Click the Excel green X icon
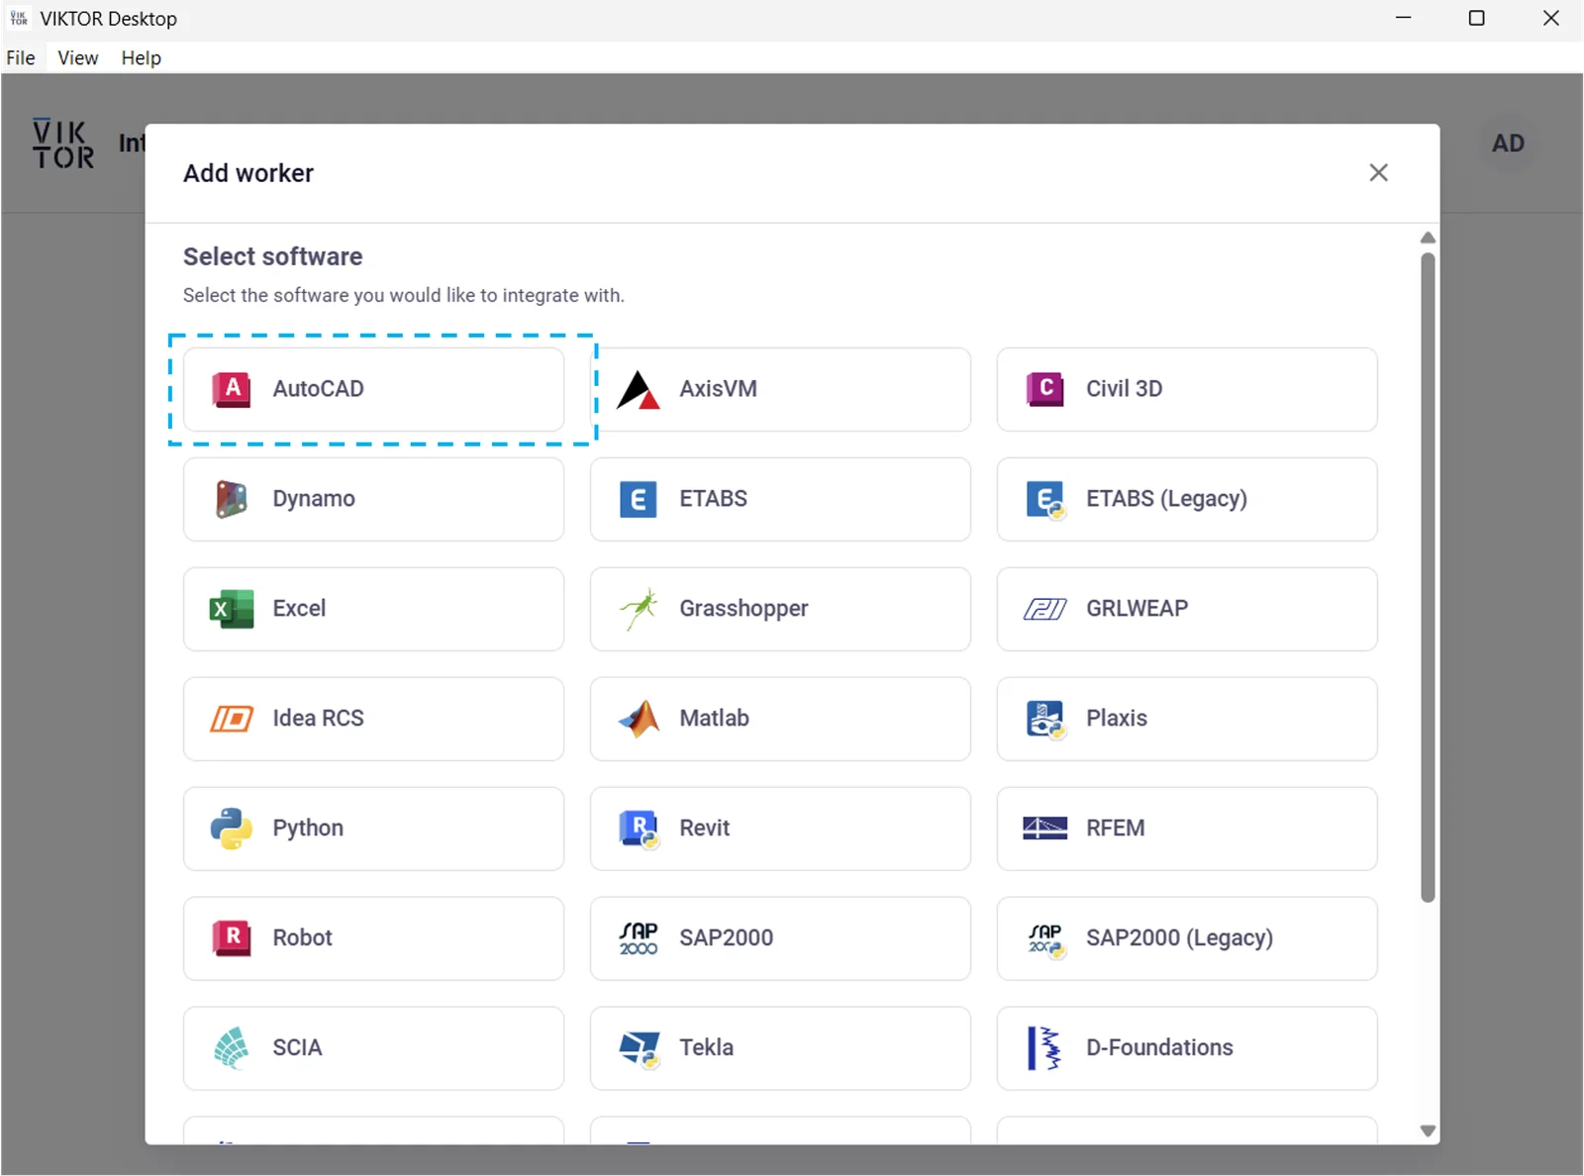Viewport: 1584px width, 1176px height. coord(231,609)
